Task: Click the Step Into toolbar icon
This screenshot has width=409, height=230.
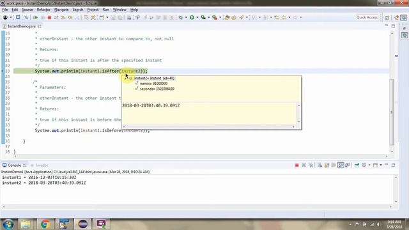Action: click(63, 17)
